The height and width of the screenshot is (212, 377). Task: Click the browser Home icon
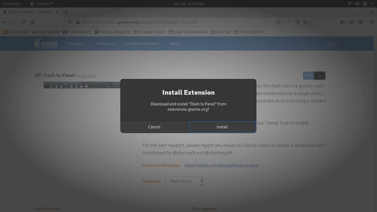[32, 22]
